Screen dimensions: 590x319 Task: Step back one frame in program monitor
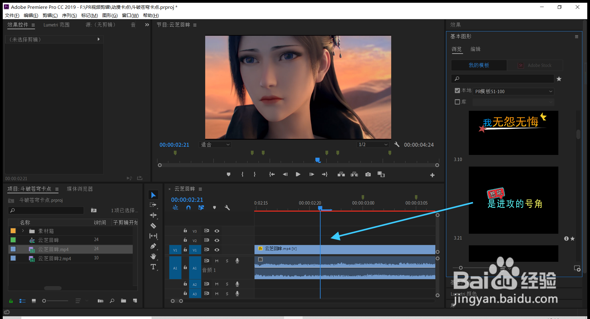[x=285, y=174]
